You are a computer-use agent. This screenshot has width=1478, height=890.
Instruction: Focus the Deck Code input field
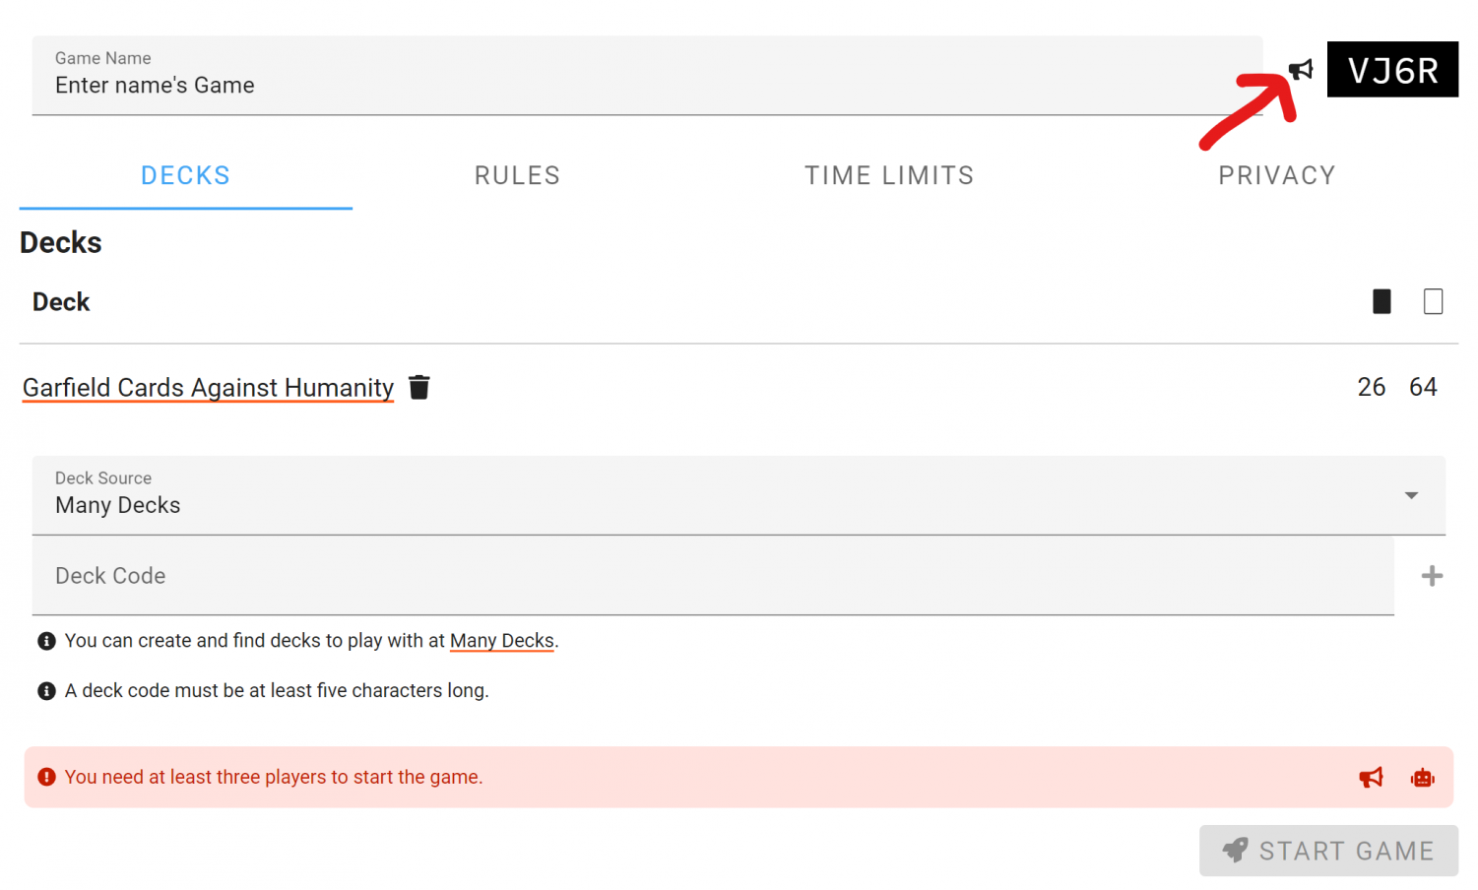[713, 576]
